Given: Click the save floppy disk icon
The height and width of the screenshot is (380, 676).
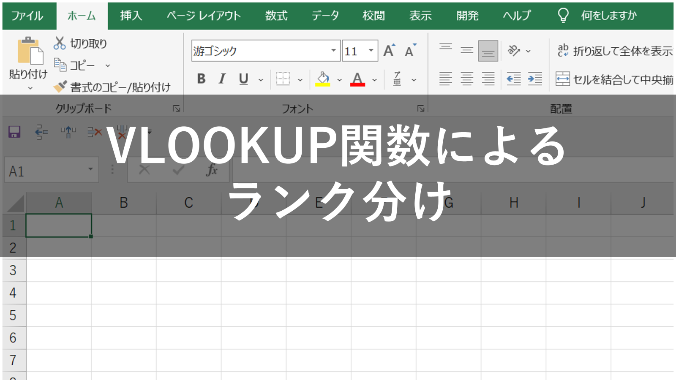Looking at the screenshot, I should coord(14,132).
